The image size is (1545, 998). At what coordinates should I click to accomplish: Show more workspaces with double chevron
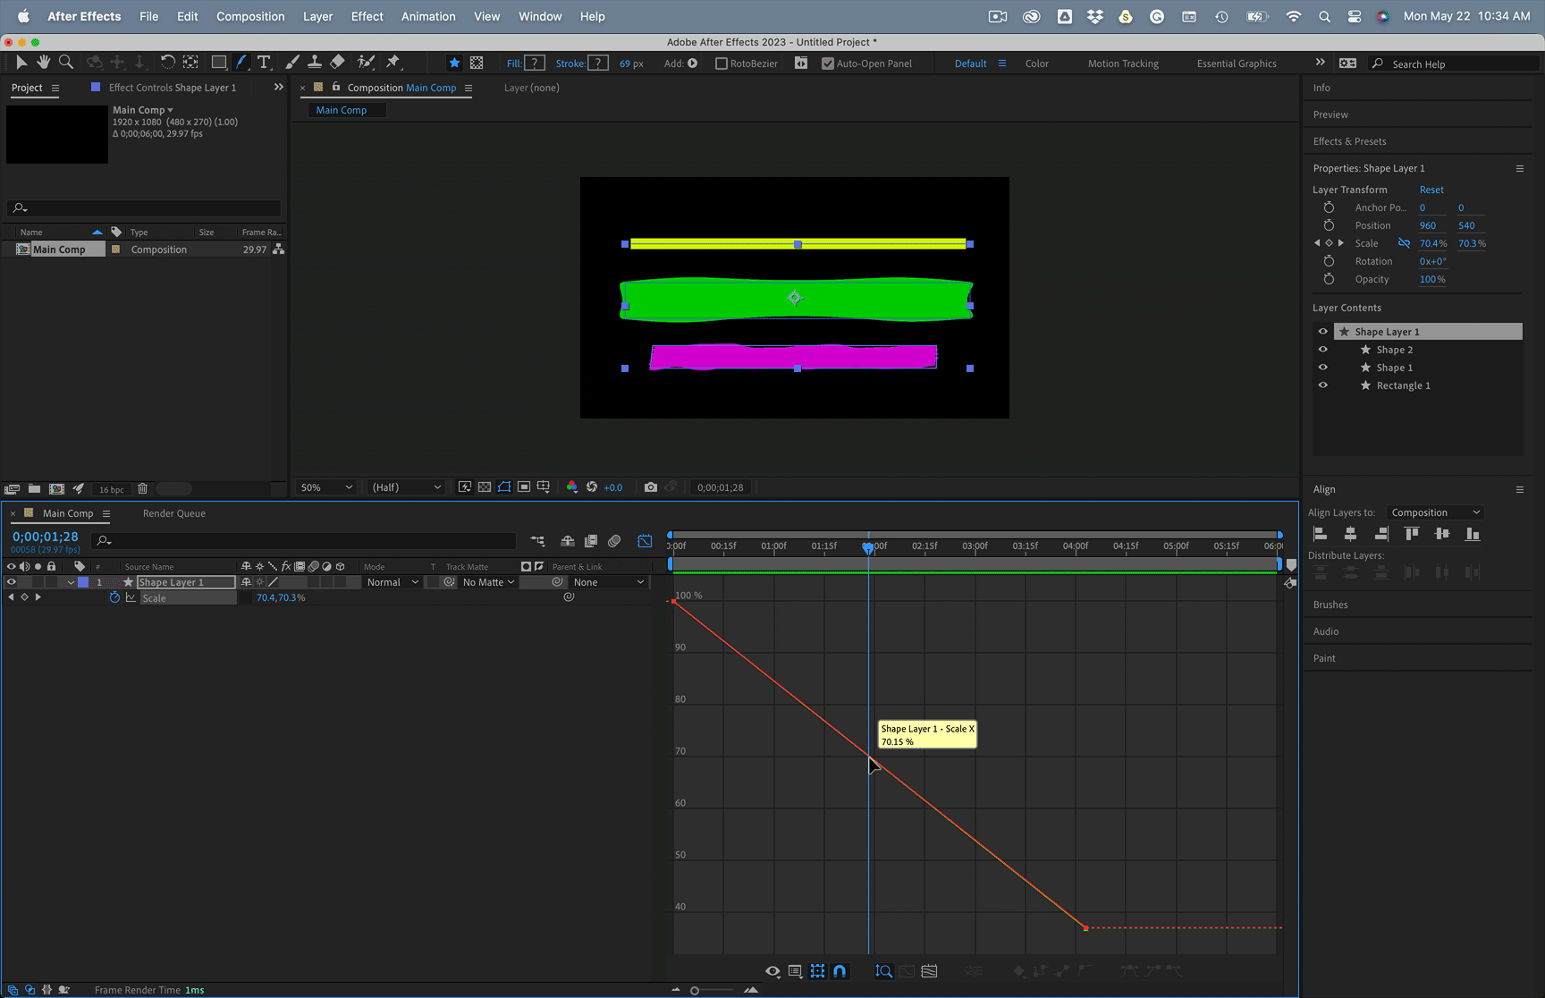tap(1320, 63)
